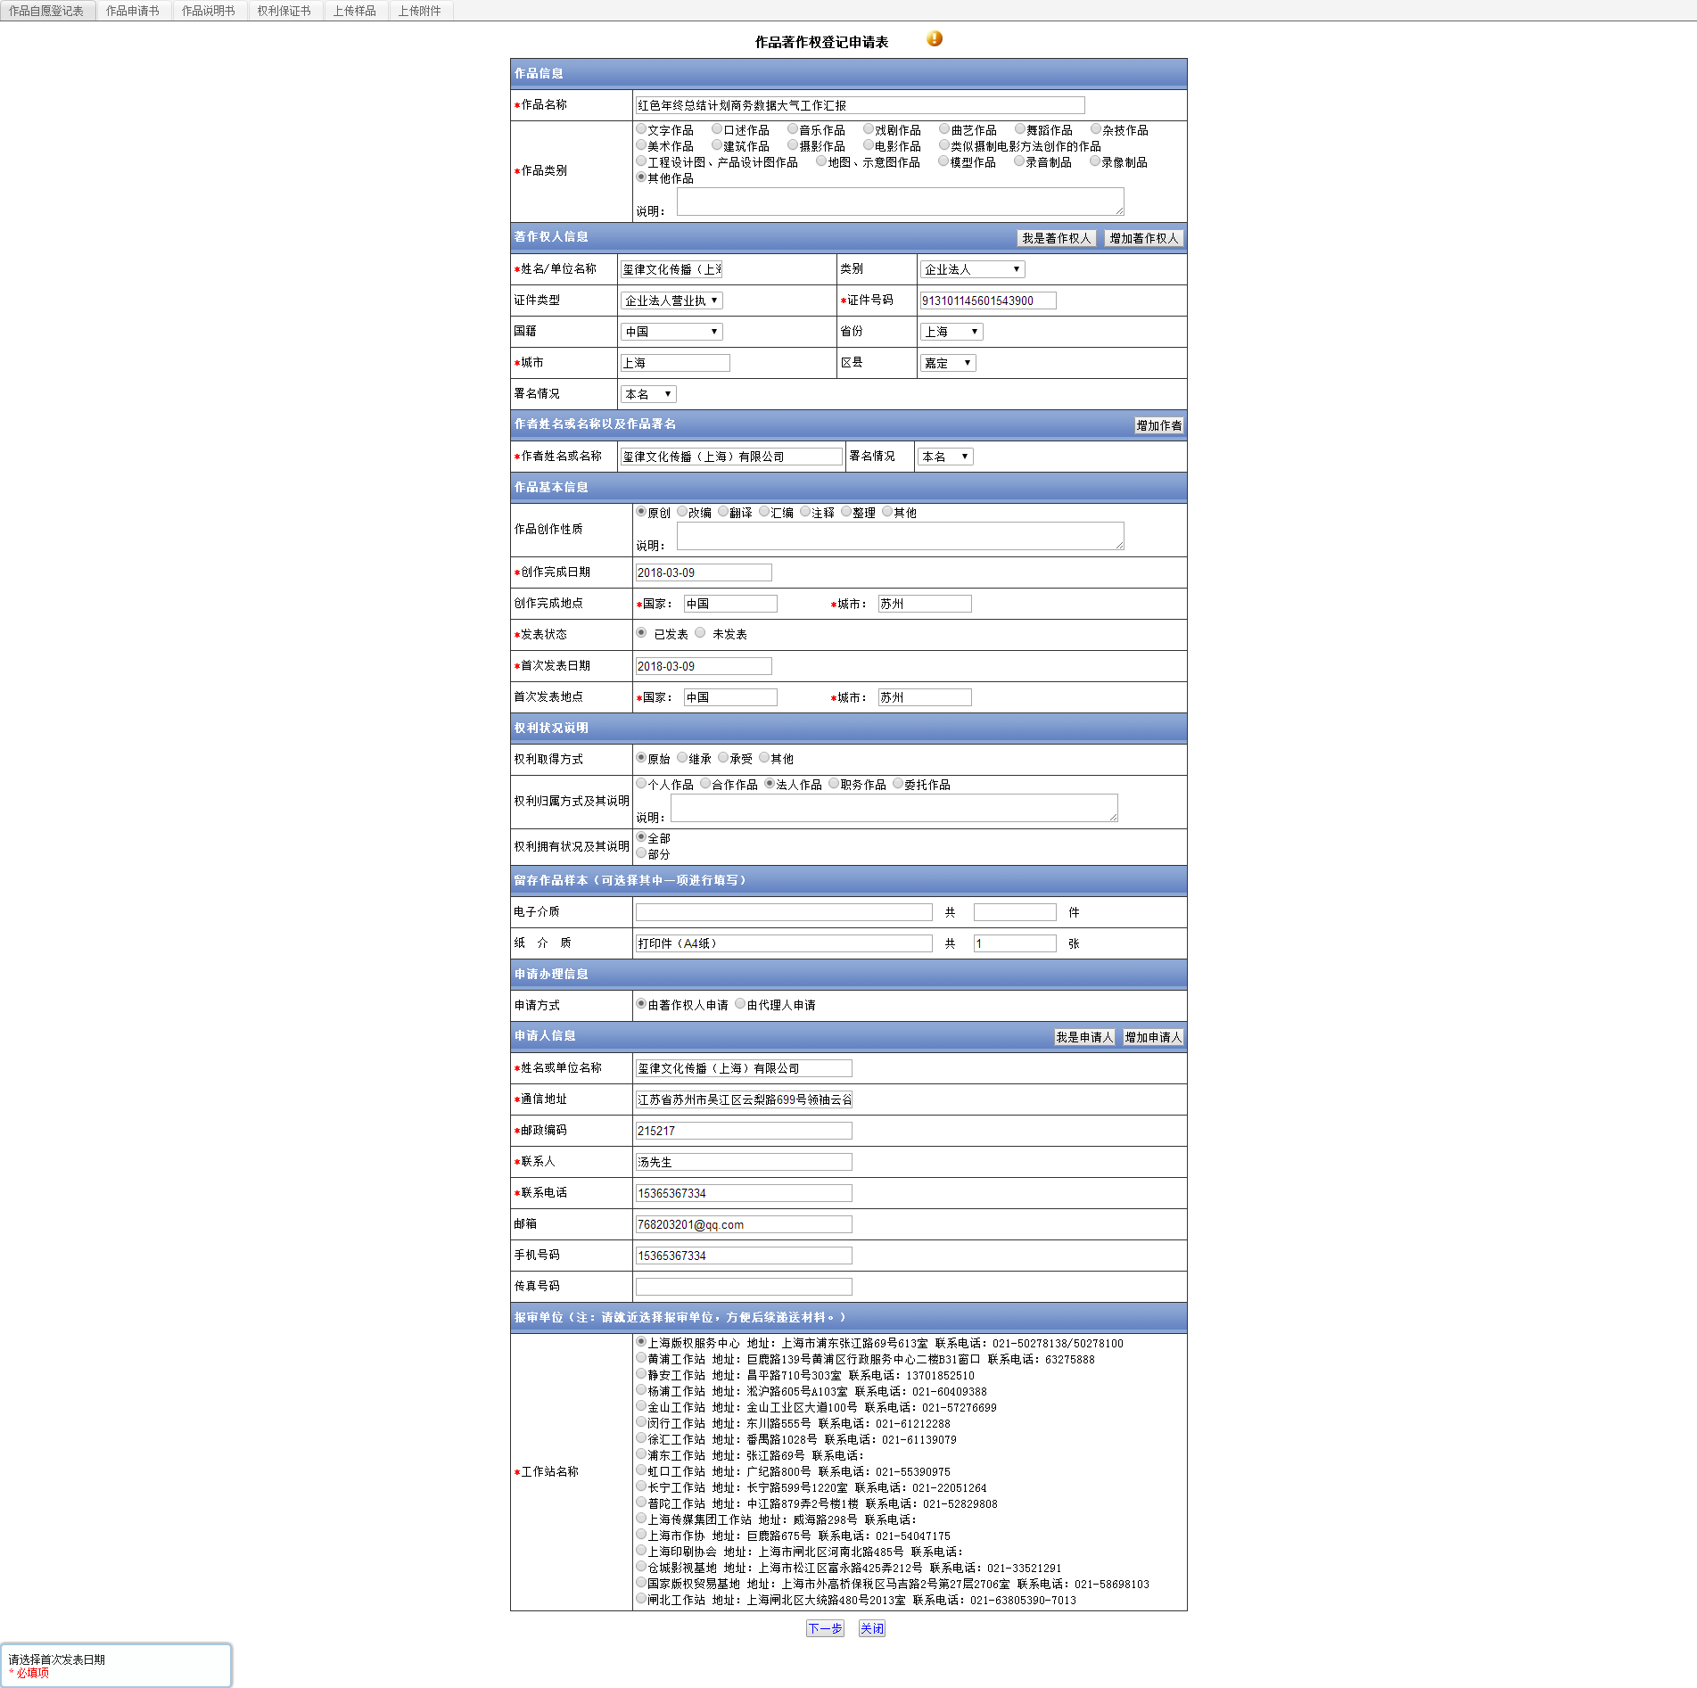This screenshot has height=1688, width=1697.
Task: Click the first publication 国家 field
Action: (x=730, y=697)
